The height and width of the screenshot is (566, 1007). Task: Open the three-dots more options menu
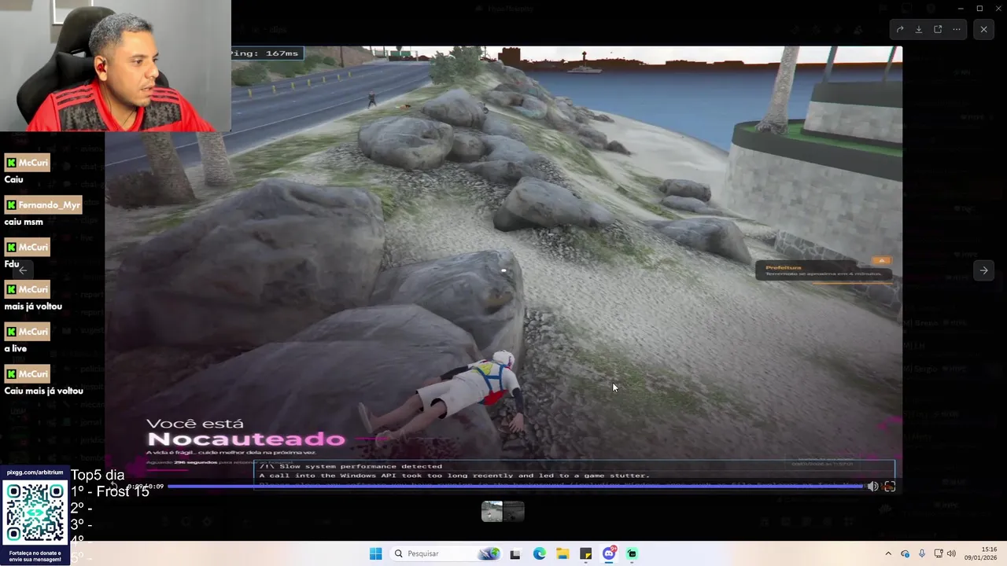tap(957, 29)
